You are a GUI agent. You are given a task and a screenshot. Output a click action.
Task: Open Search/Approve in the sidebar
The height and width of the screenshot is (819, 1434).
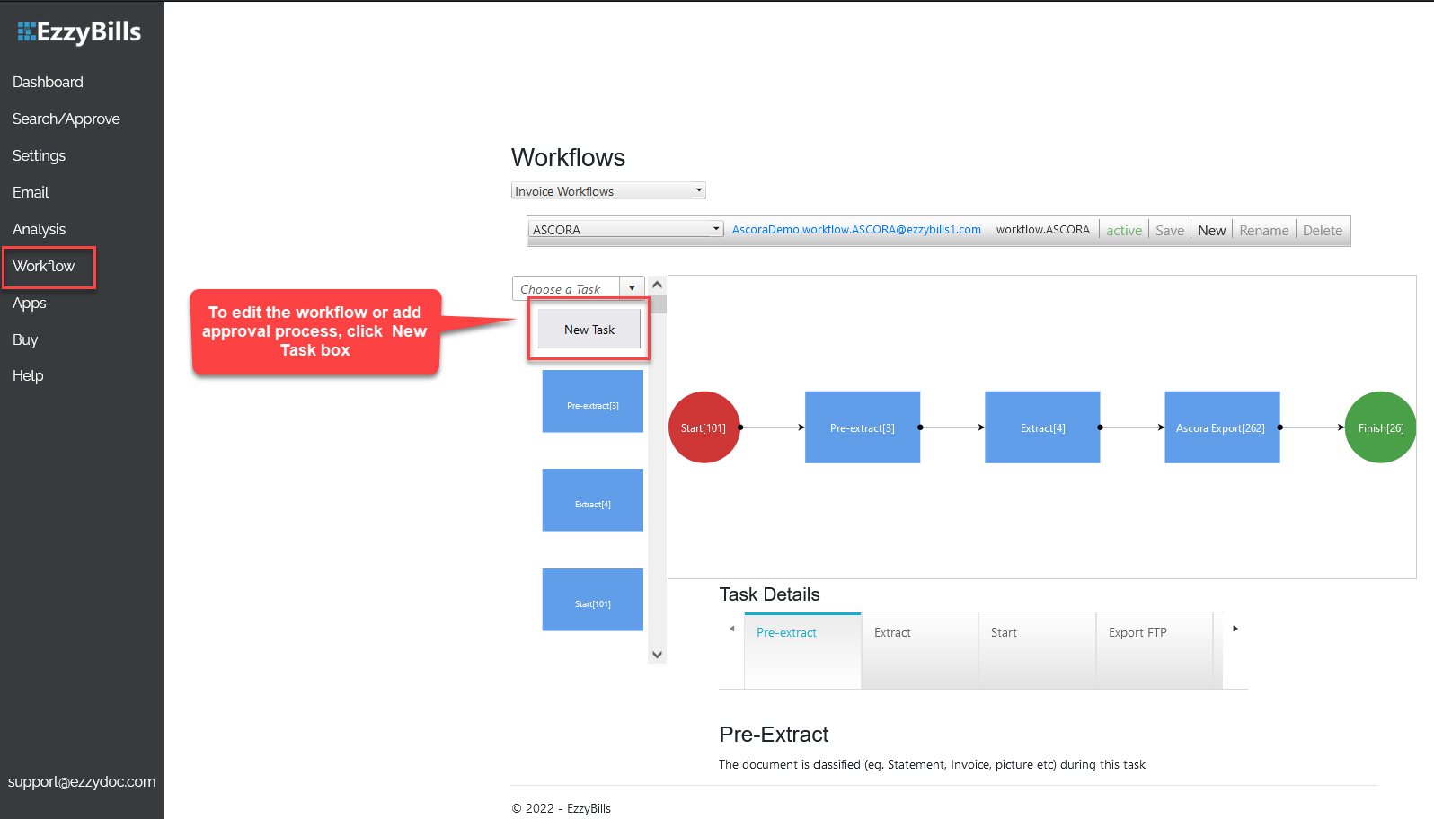click(66, 119)
